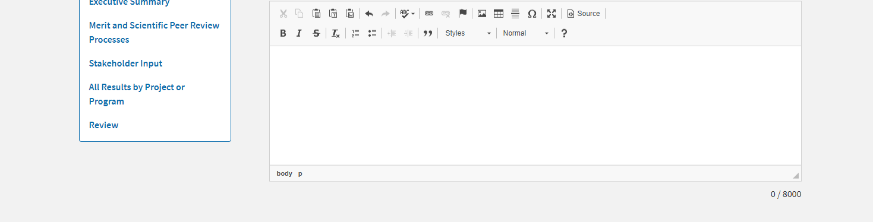Image resolution: width=873 pixels, height=222 pixels.
Task: Open the About editor help icon
Action: click(x=565, y=33)
